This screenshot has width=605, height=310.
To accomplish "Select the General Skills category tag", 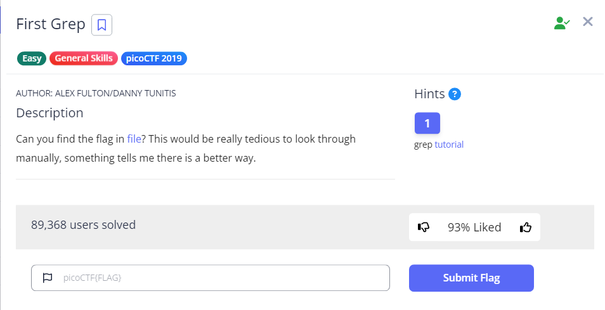I will 84,58.
